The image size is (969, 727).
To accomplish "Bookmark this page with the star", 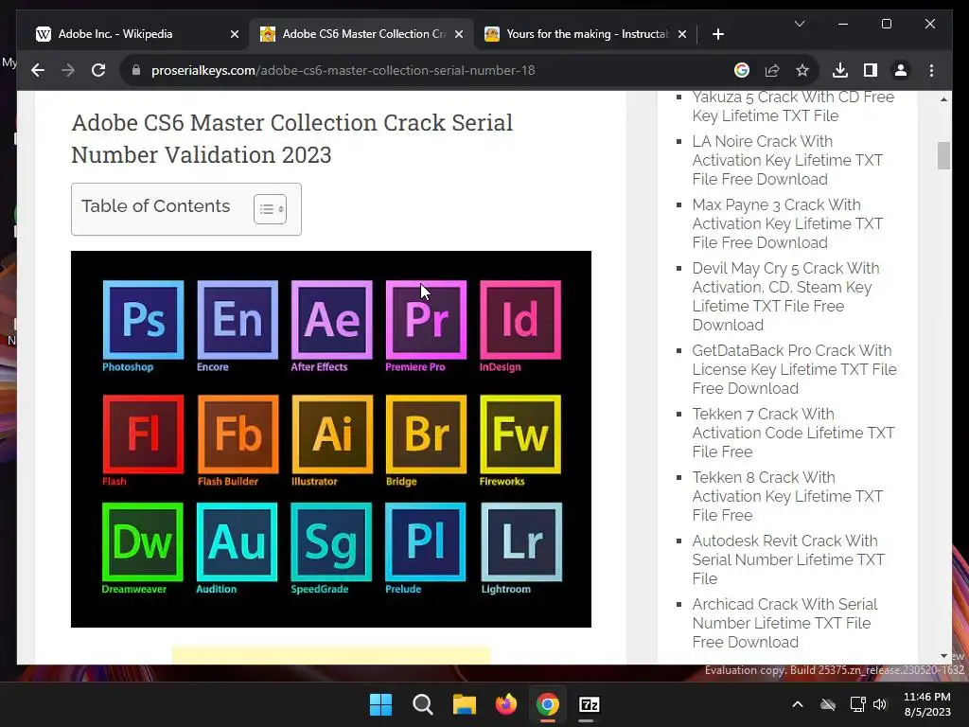I will (802, 70).
